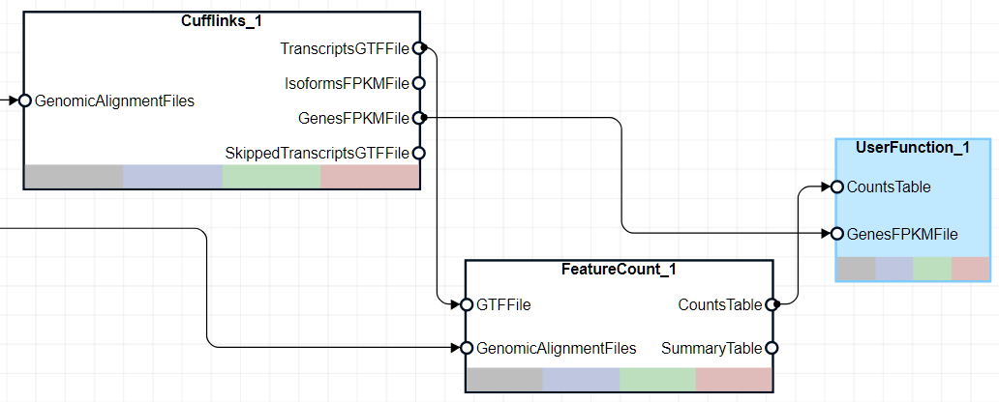Click the green status swatch on Cufflinks_1

271,176
